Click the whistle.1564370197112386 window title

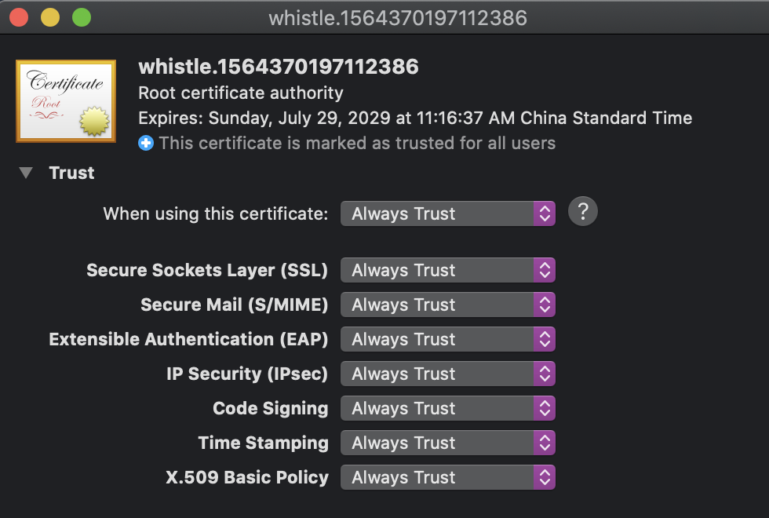398,17
